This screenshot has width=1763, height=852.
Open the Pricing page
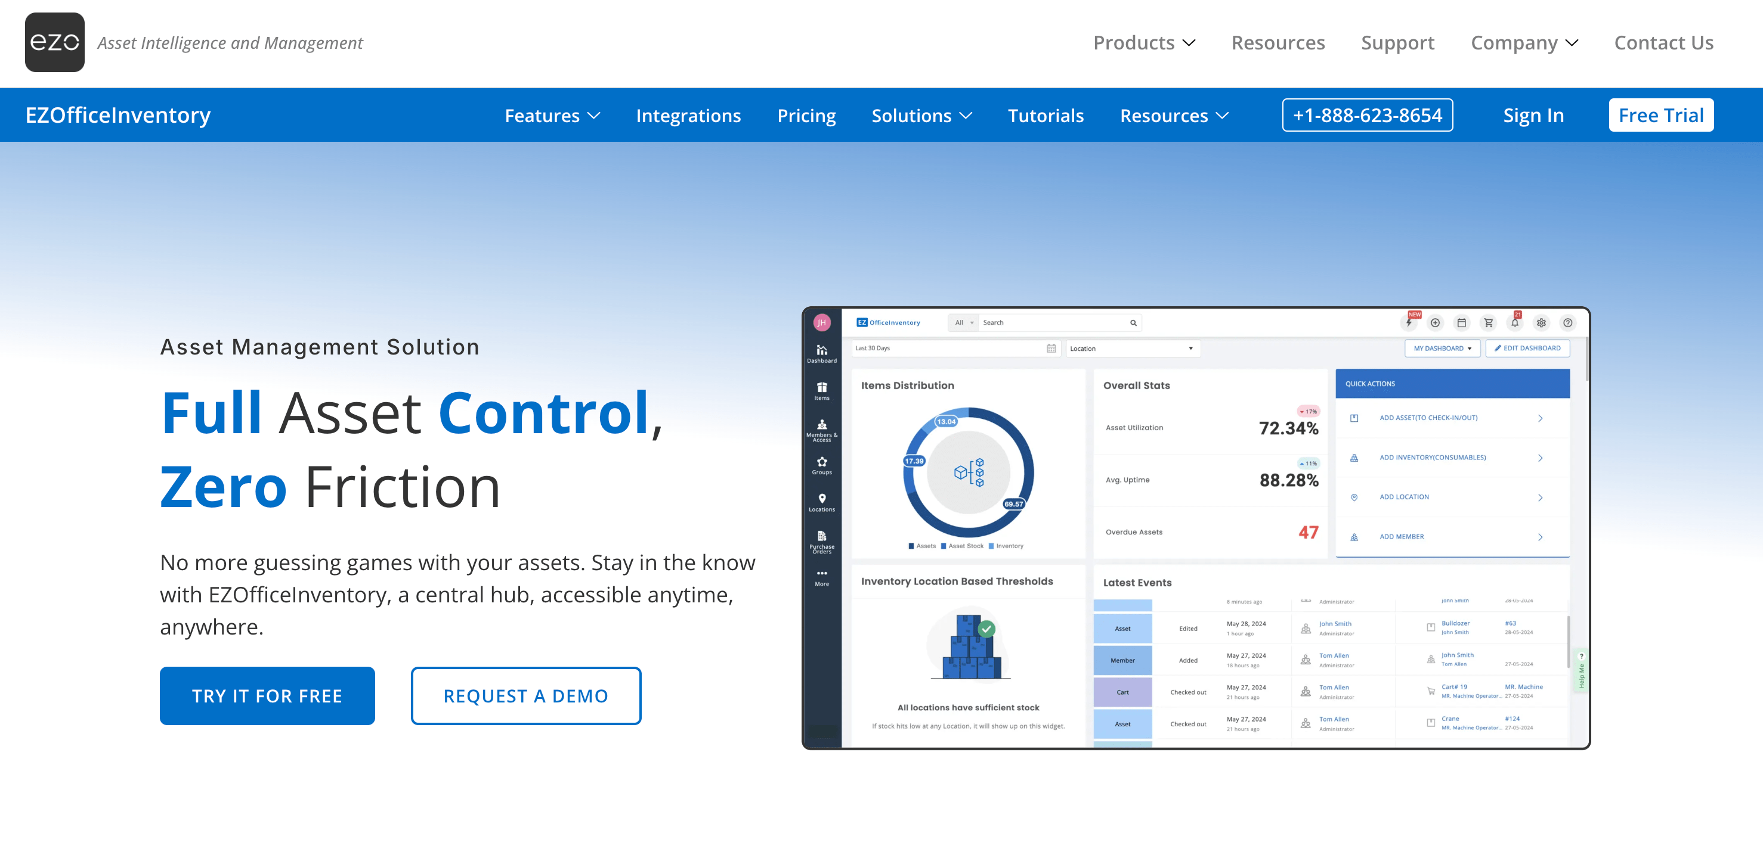(x=806, y=116)
